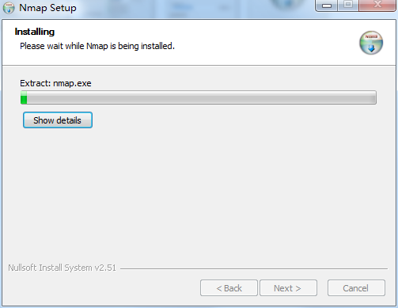This screenshot has height=308, width=398.
Task: Close the Nmap Setup window
Action: pyautogui.click(x=377, y=5)
